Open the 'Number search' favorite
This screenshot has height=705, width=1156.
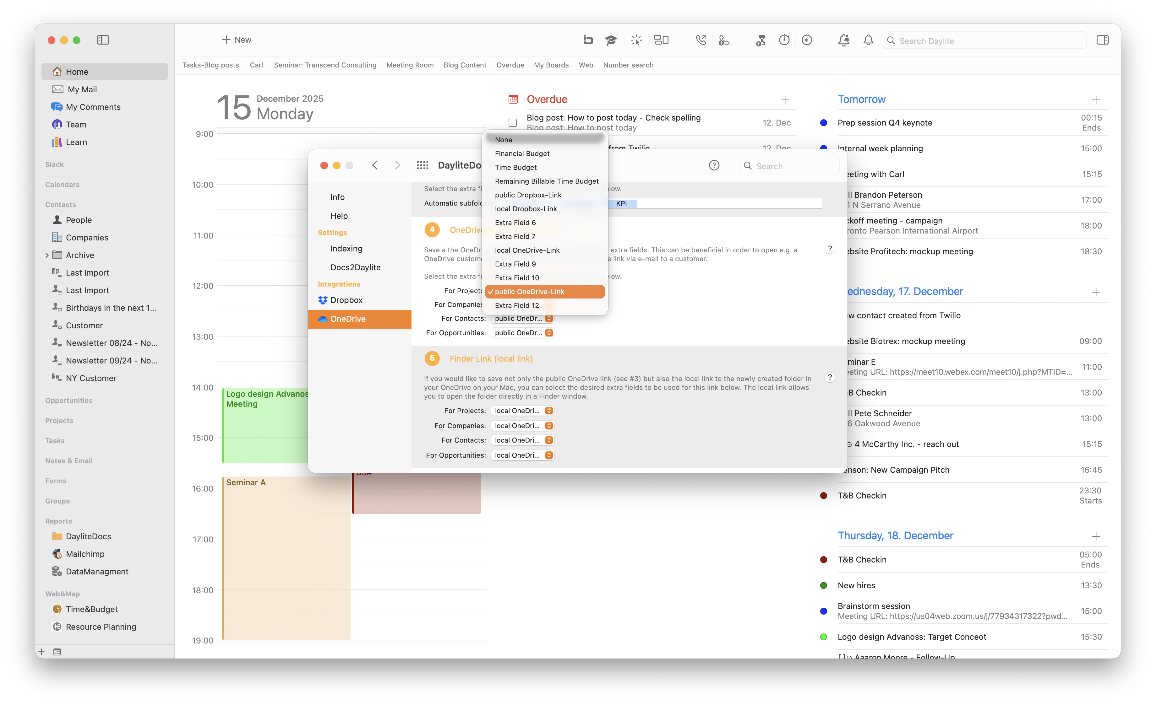628,65
